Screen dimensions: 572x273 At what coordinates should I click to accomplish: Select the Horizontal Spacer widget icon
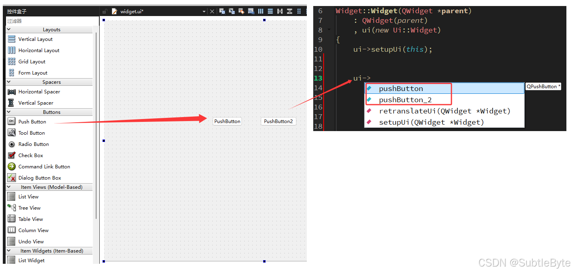point(12,91)
